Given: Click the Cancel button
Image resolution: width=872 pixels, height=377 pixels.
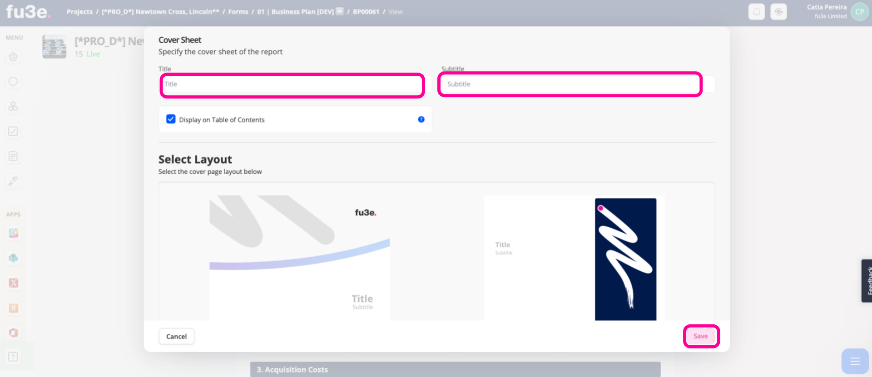Looking at the screenshot, I should tap(176, 336).
